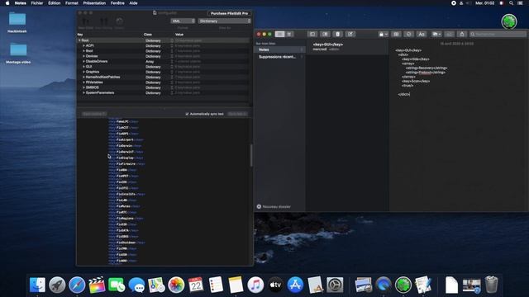Image resolution: width=529 pixels, height=297 pixels.
Task: Open the Fenêtre menu
Action: (x=117, y=3)
